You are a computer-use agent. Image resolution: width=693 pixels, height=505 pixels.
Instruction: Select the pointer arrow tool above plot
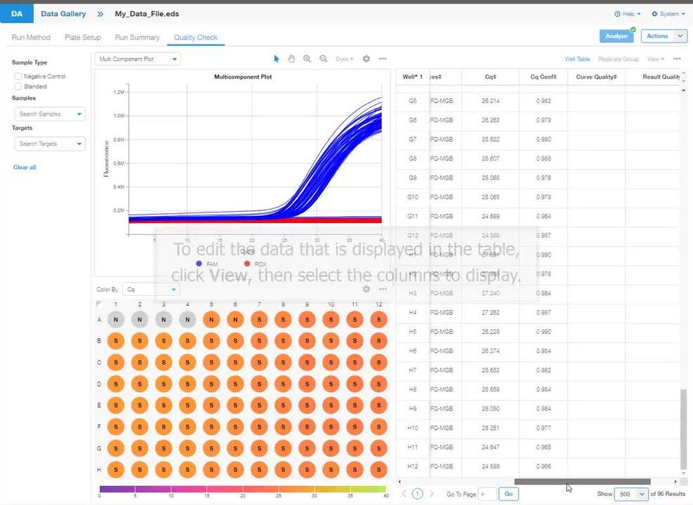pos(277,59)
